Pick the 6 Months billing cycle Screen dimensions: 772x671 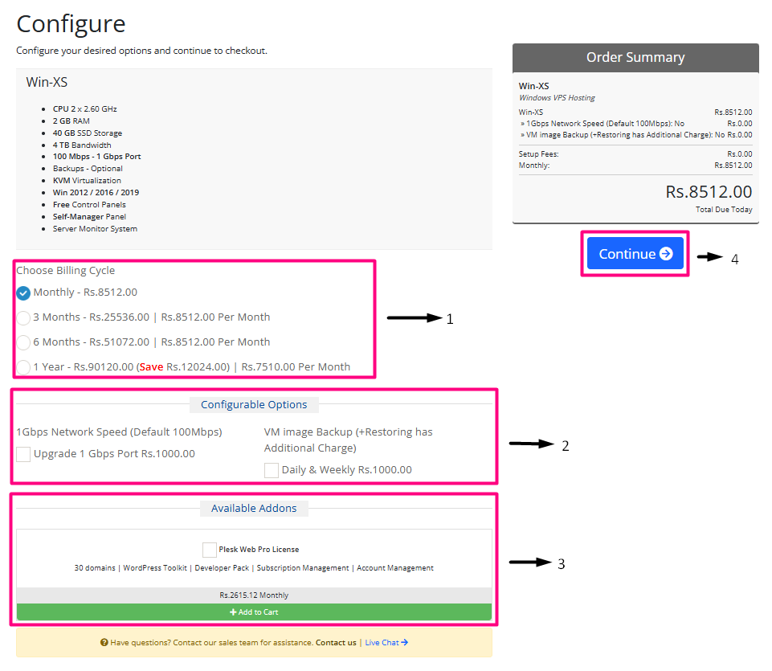point(23,342)
